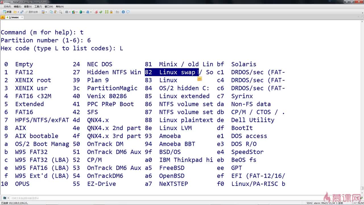
Task: Click the "Hex code (type L to list codes)" line
Action: point(62,48)
